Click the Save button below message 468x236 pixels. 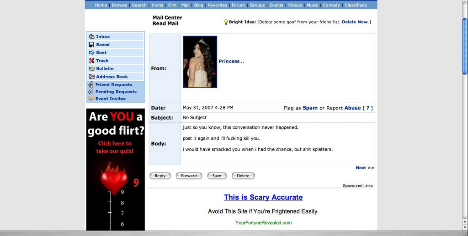pyautogui.click(x=217, y=176)
